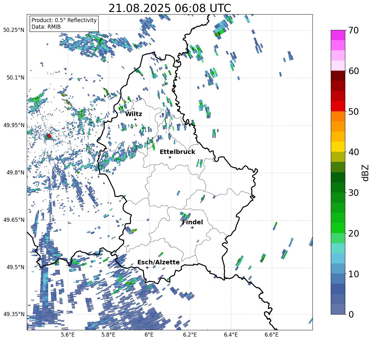The width and height of the screenshot is (373, 341).
Task: Click the 49.5°N latitude label
Action: (x=15, y=267)
